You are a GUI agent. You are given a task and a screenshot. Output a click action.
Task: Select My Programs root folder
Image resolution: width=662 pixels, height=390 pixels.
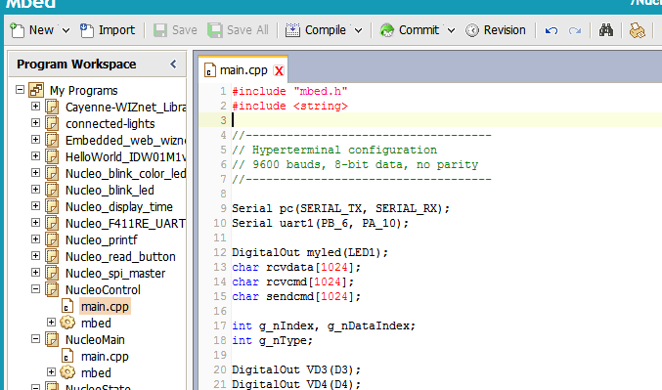pyautogui.click(x=83, y=91)
